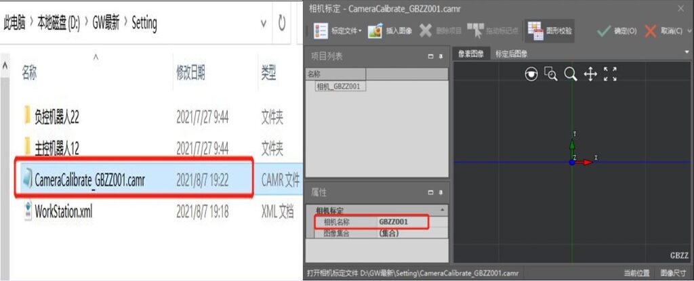Select 相机_GBZZ001 in the project list
The width and height of the screenshot is (694, 281).
tap(338, 86)
